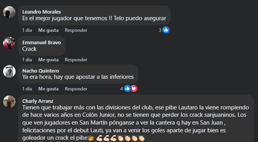The image size is (258, 142).
Task: View thumbs-up reactions on Leandro's comment
Action: pos(166,30)
